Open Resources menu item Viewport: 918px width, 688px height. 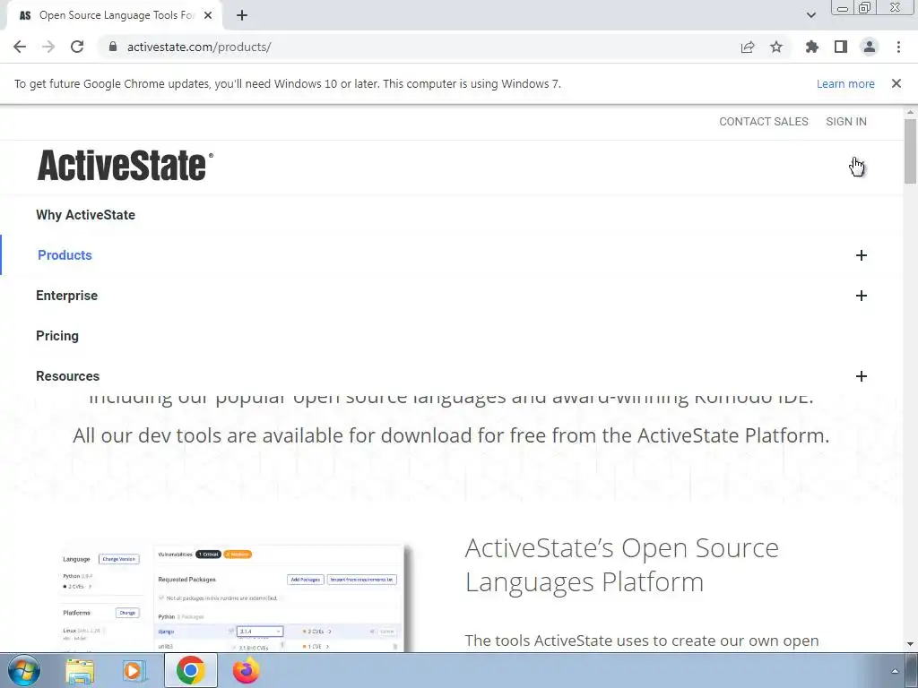click(x=67, y=376)
